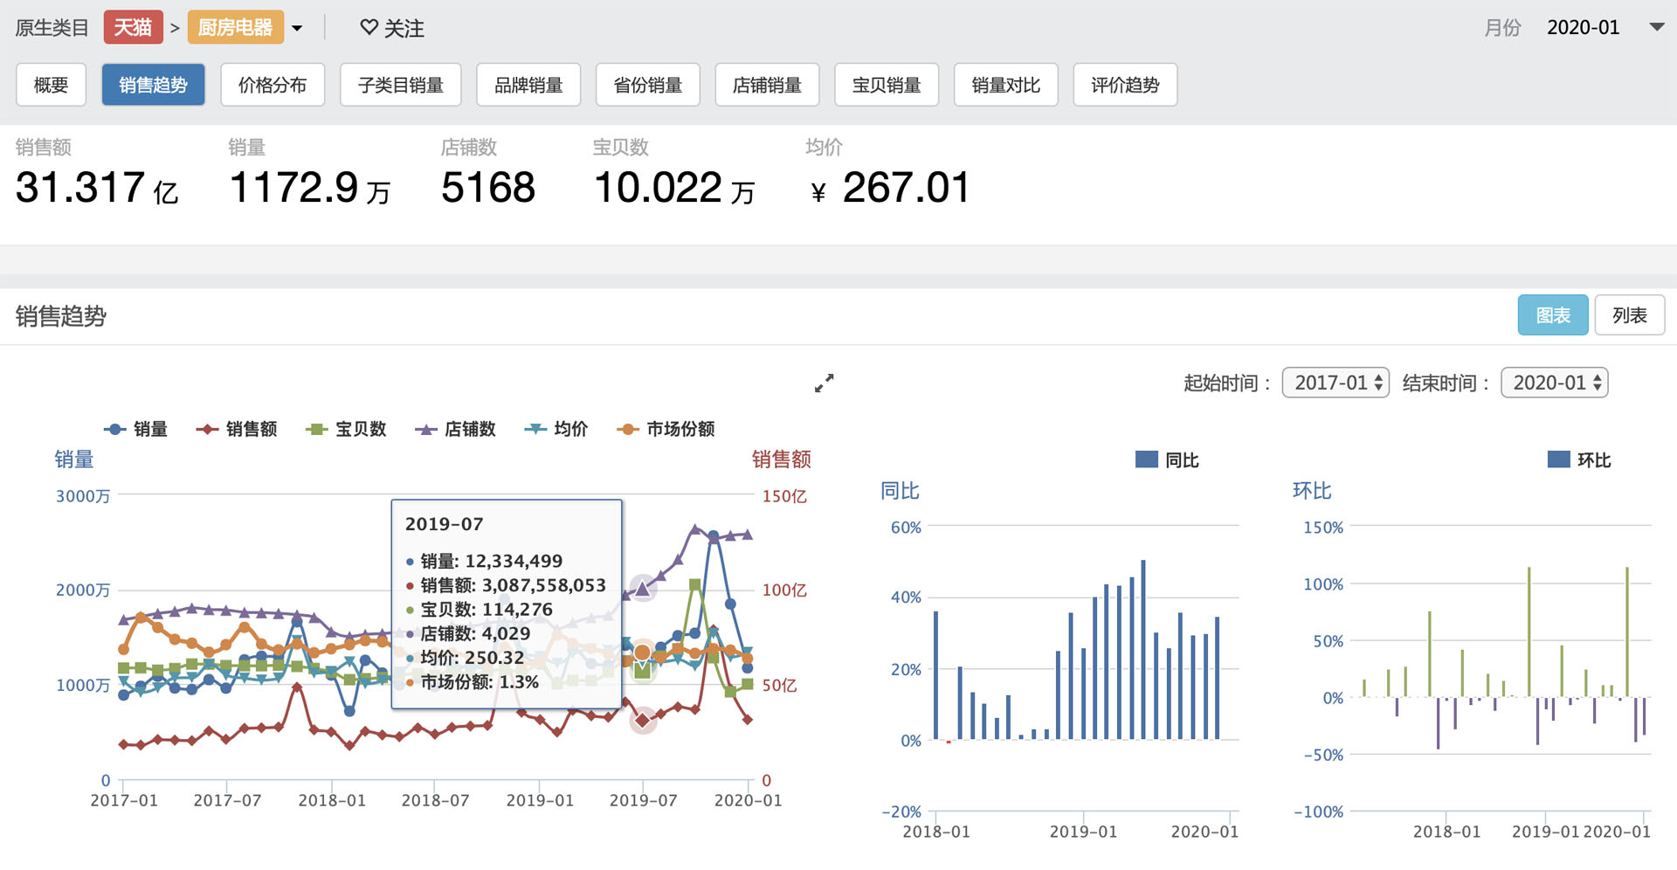Switch to the 品牌销量 tab
Image resolution: width=1677 pixels, height=870 pixels.
(x=528, y=85)
